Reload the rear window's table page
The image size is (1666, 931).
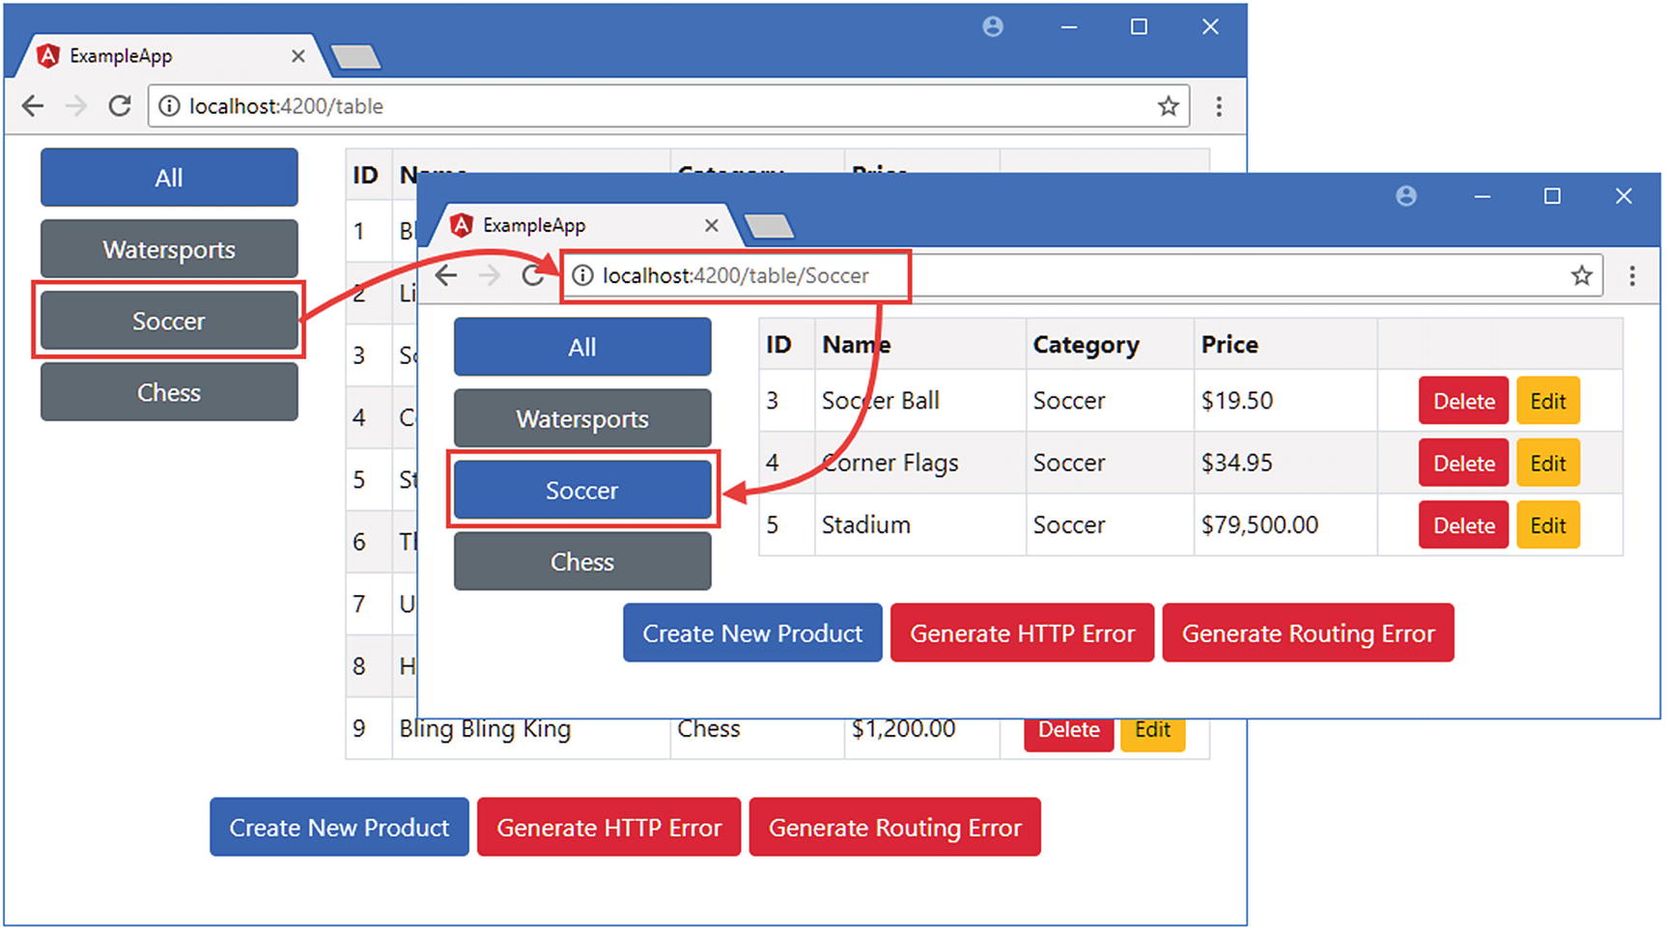click(x=120, y=105)
